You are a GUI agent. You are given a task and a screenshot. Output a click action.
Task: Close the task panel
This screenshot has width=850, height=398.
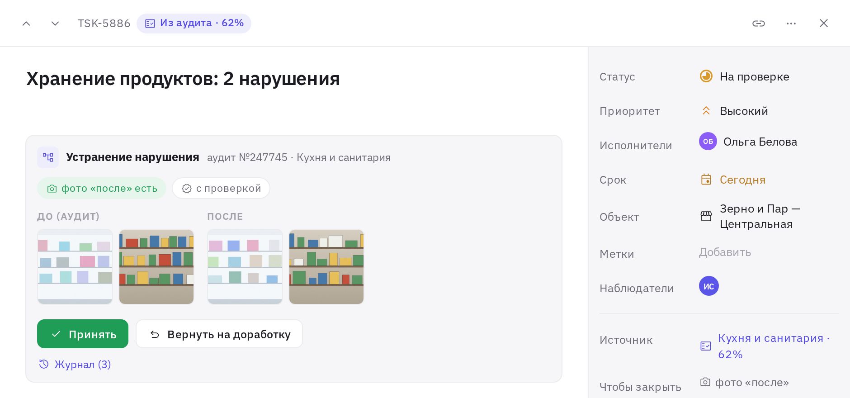click(824, 24)
